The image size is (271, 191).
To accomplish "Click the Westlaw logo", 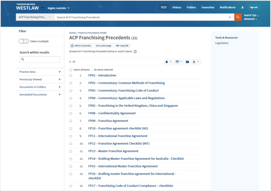I will 27,7.
